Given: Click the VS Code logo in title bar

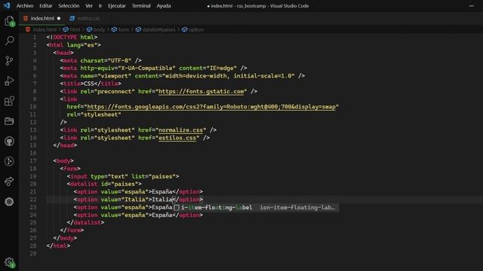Looking at the screenshot, I should [x=7, y=5].
